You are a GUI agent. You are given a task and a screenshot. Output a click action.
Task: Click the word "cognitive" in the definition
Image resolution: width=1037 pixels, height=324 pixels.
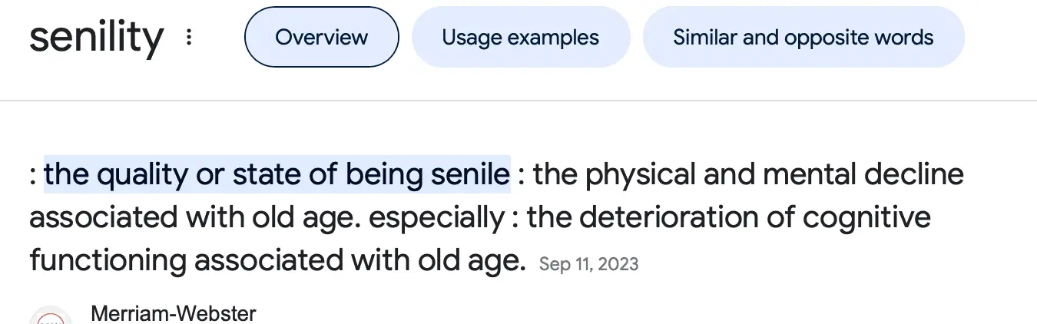[866, 218]
